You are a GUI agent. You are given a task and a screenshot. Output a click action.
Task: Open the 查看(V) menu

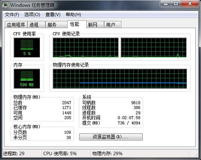53,14
